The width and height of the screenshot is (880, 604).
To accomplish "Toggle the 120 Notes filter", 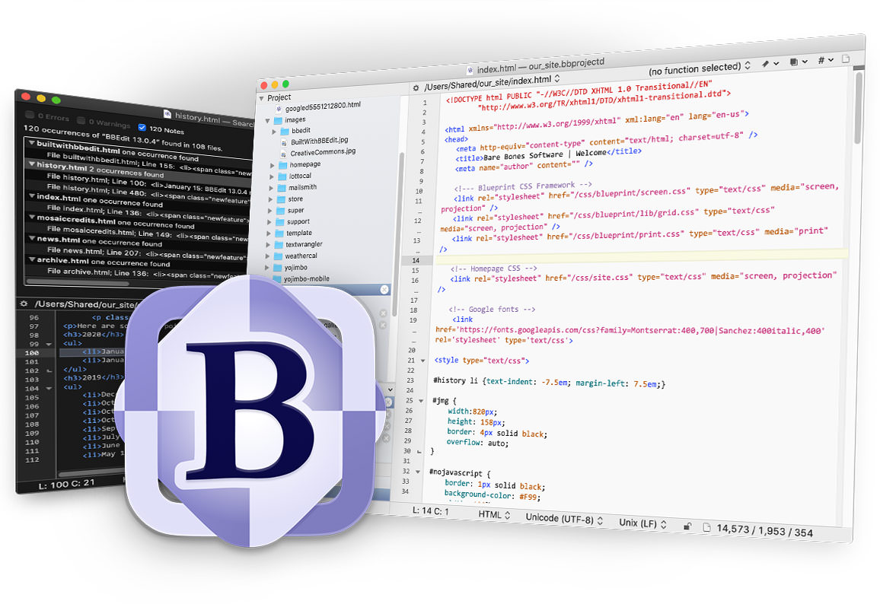I will [x=142, y=128].
